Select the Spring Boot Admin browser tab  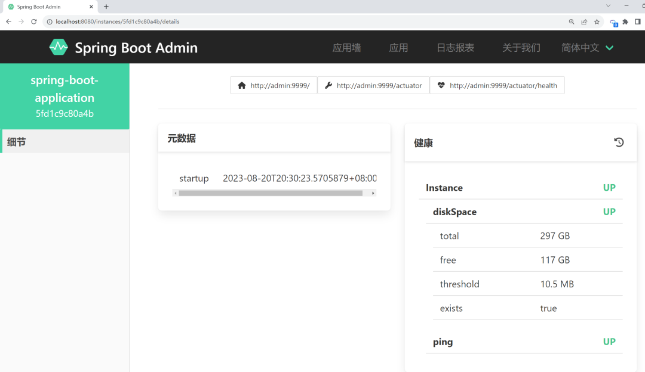50,7
